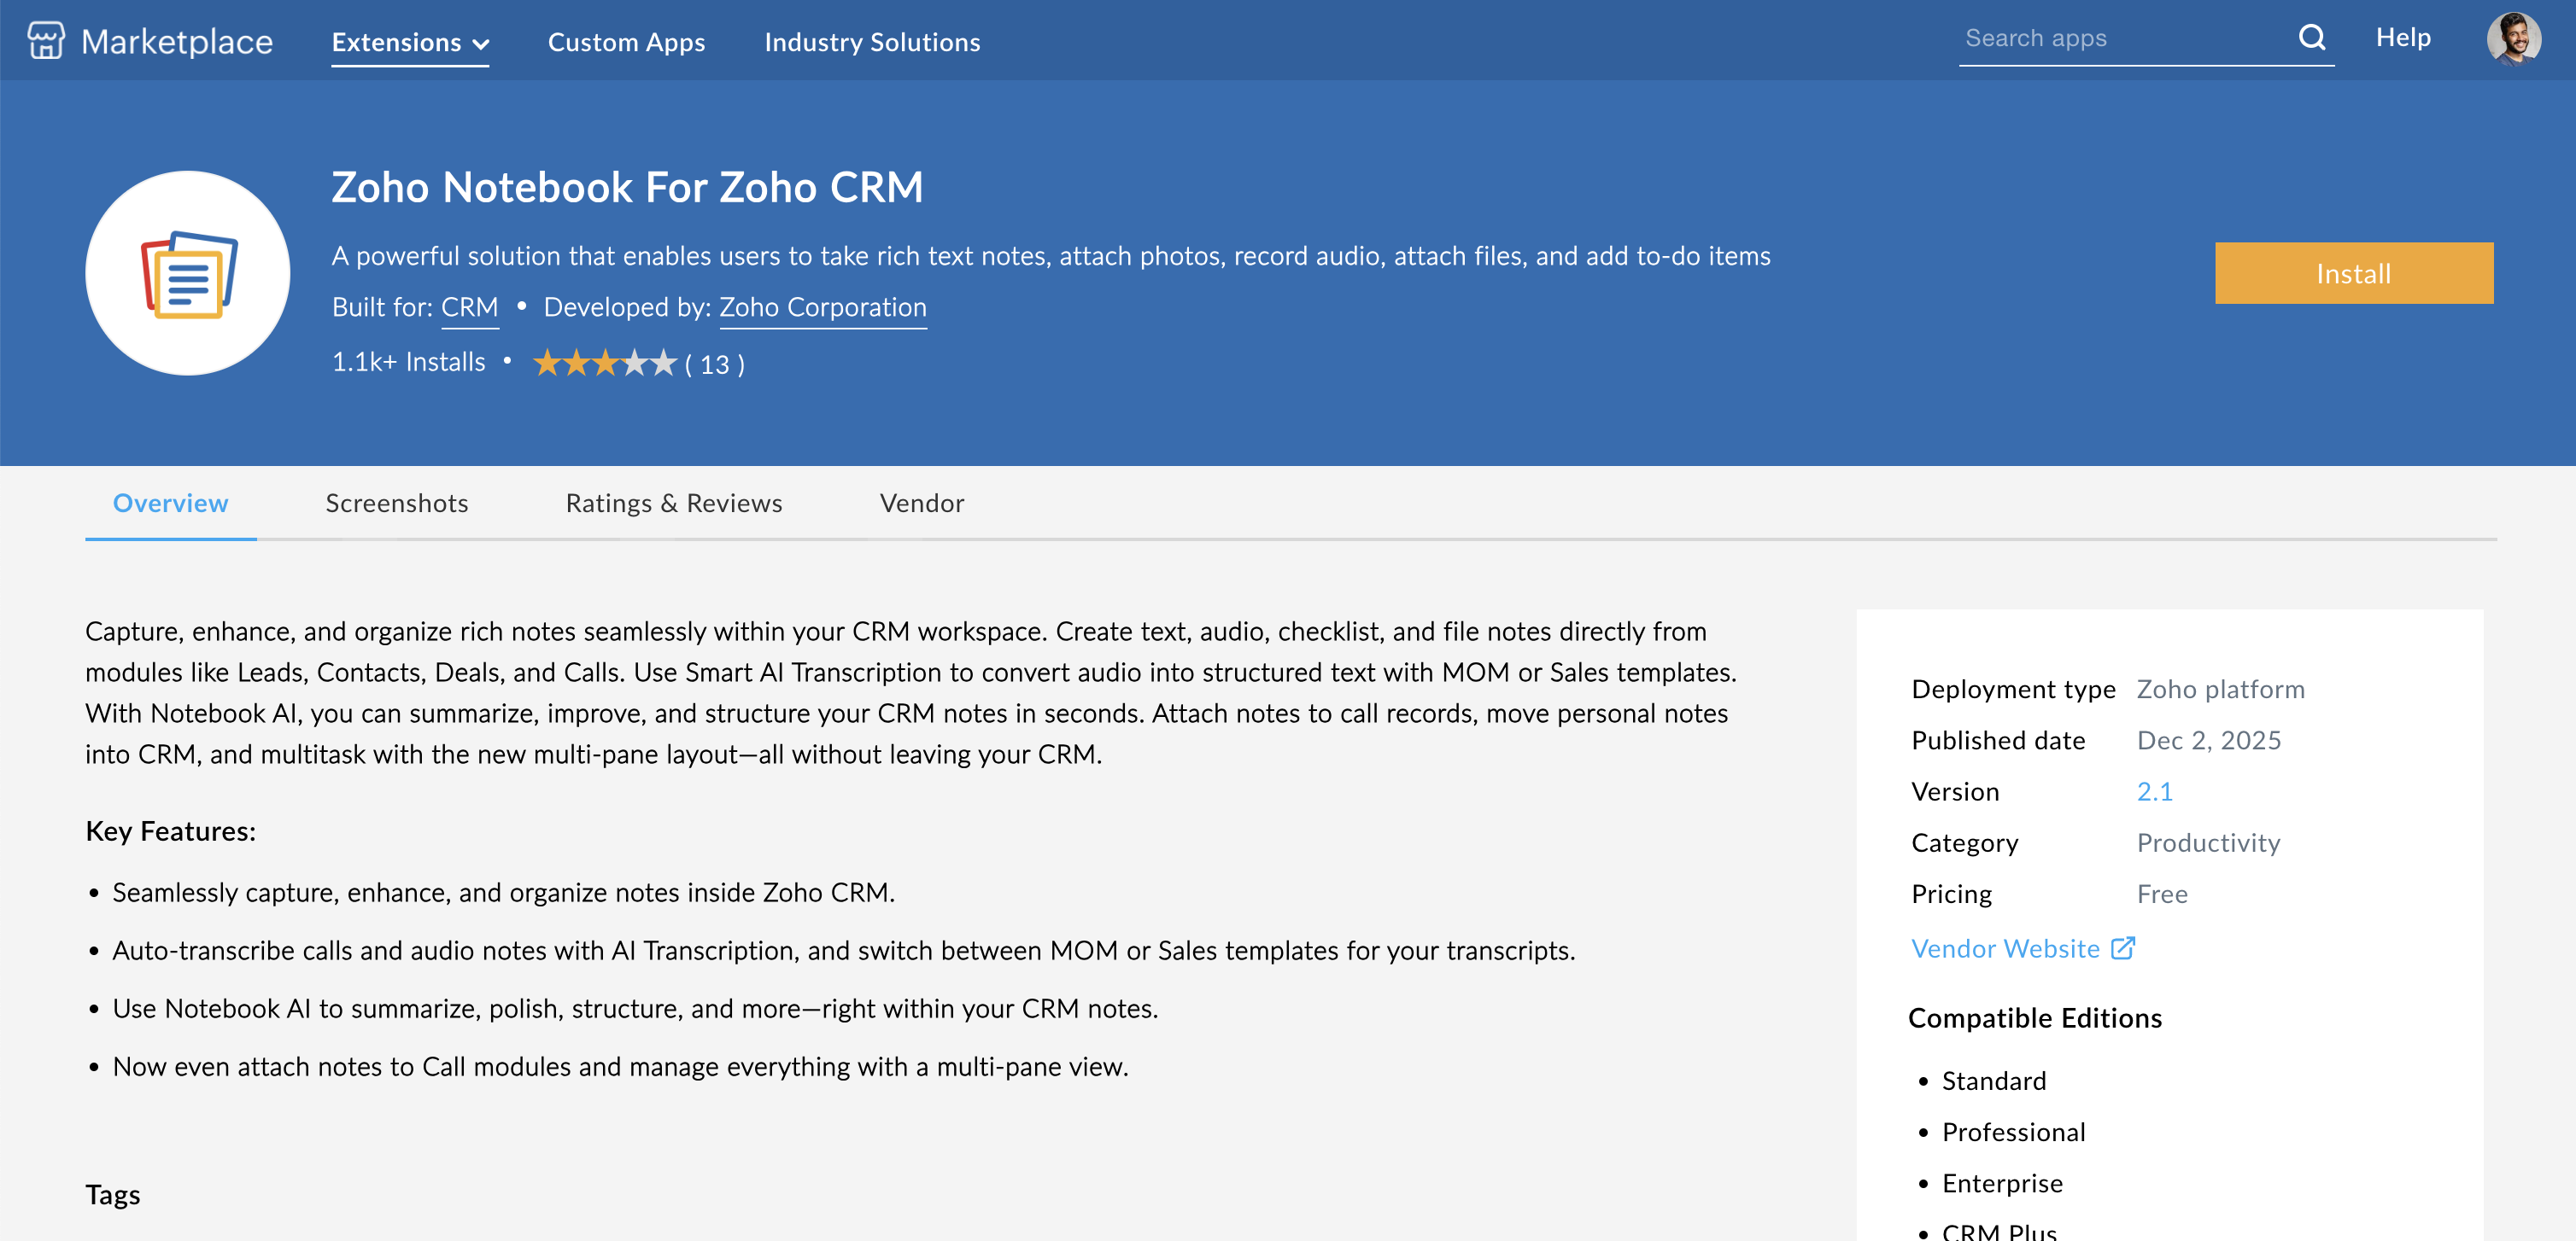Expand the Extensions dropdown menu

click(x=410, y=42)
